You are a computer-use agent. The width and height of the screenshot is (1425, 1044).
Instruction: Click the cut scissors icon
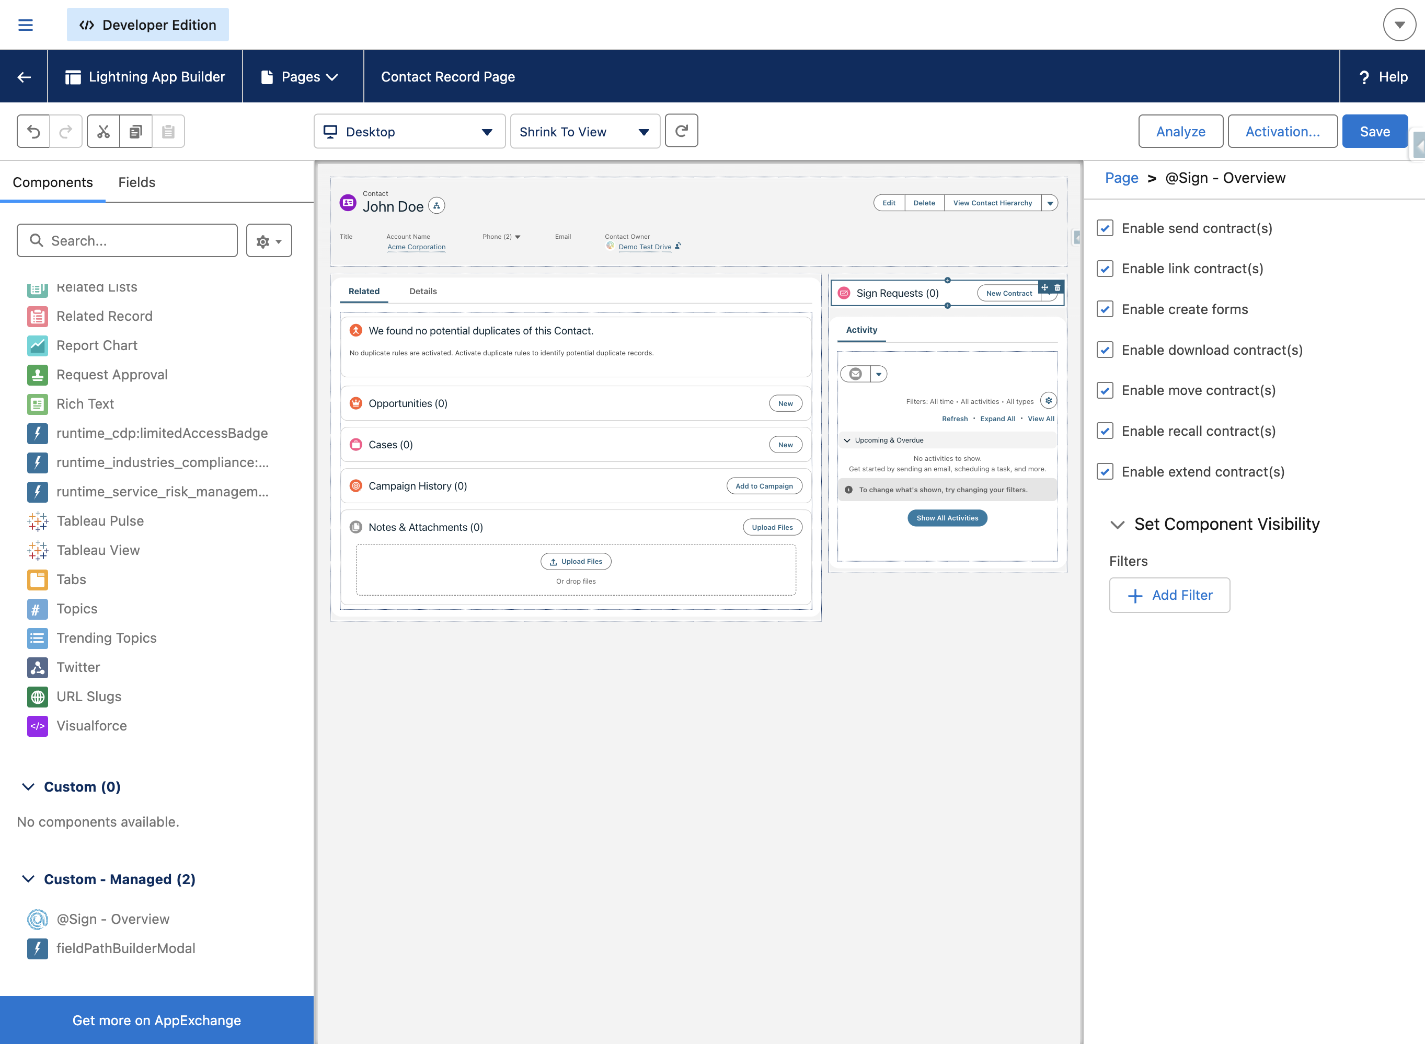pyautogui.click(x=103, y=132)
